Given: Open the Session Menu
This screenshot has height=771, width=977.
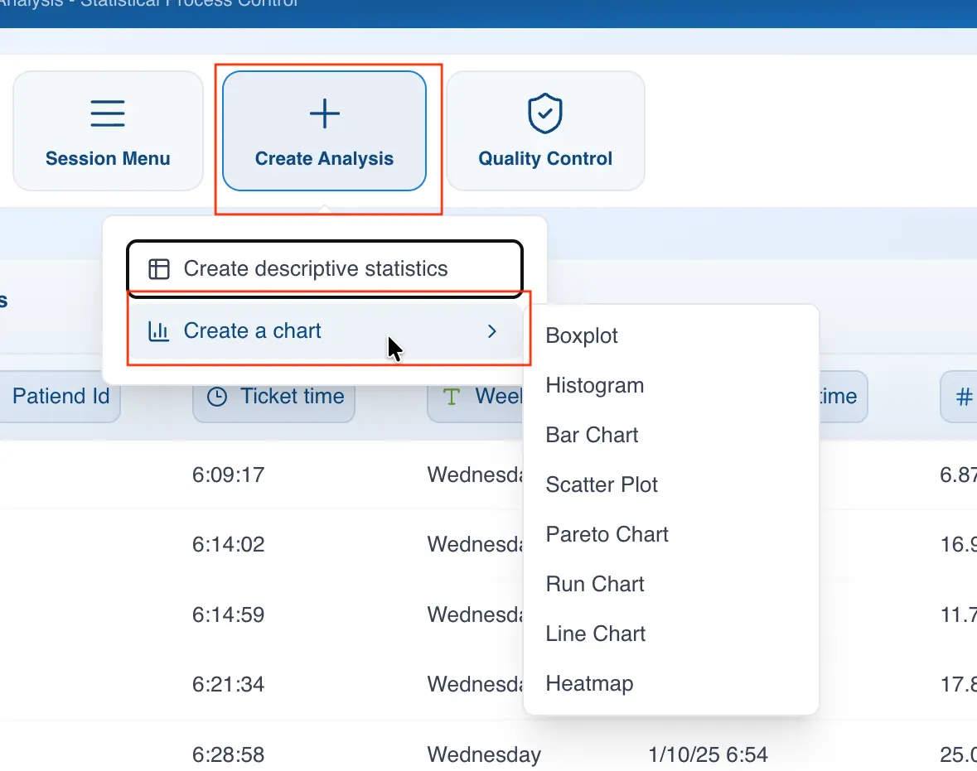Looking at the screenshot, I should coord(108,131).
